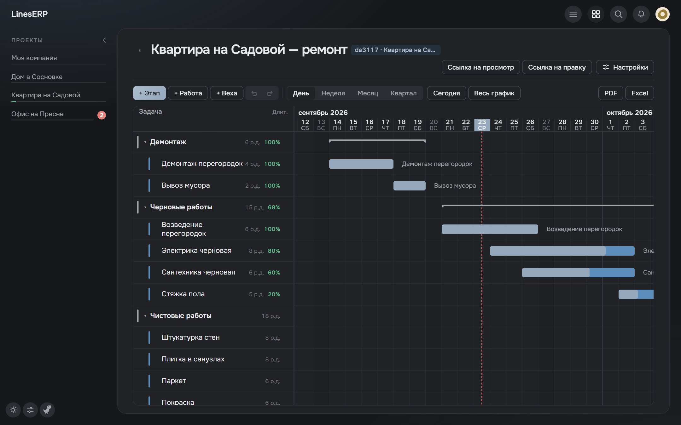Switch timeline scale to Месяц

[368, 93]
